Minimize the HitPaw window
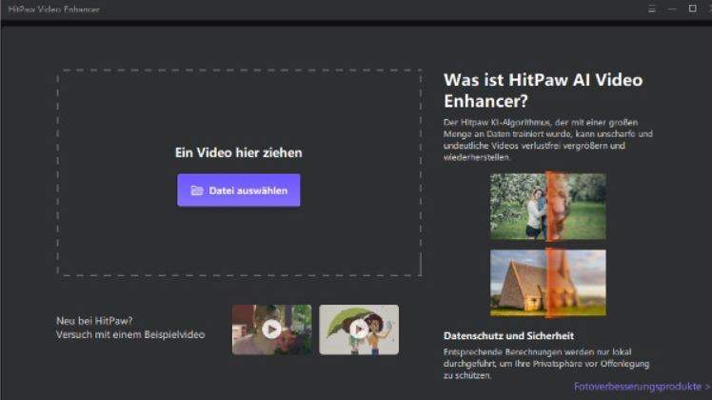 point(671,9)
